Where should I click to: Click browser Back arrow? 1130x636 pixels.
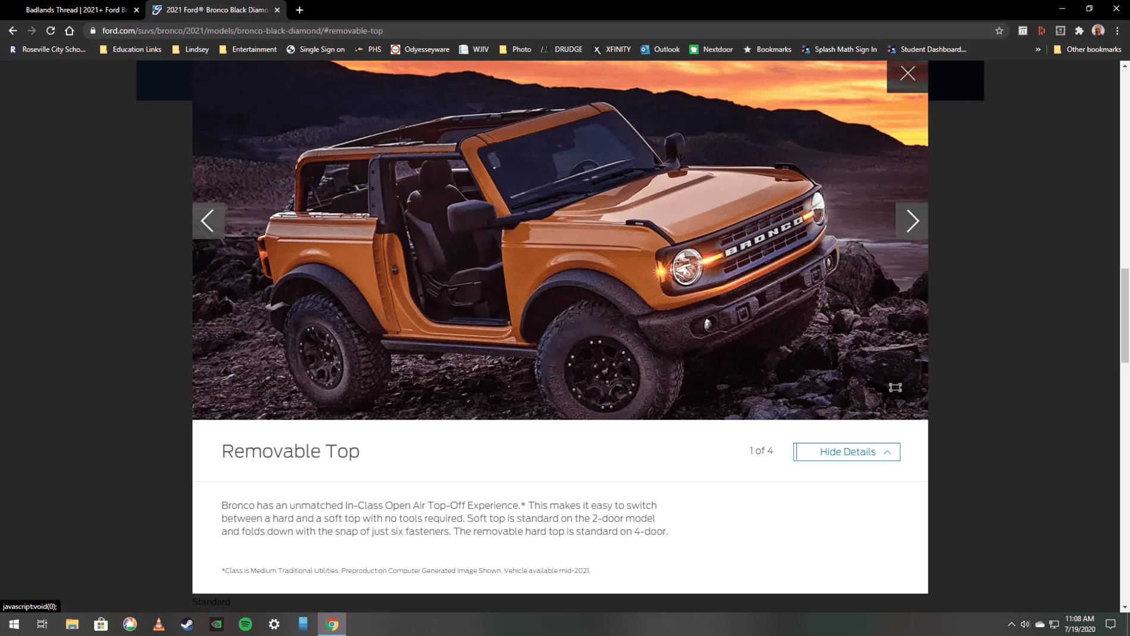coord(13,30)
